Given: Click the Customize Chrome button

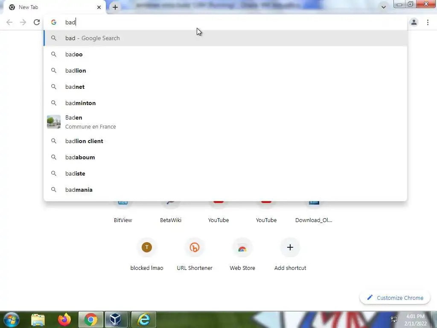Looking at the screenshot, I should pyautogui.click(x=395, y=298).
